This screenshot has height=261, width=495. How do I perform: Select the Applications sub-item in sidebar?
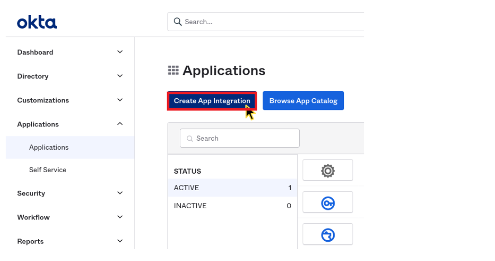tap(70, 147)
